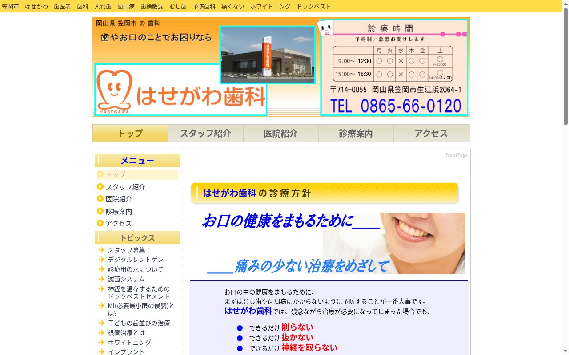This screenshot has width=569, height=355.
Task: Open the スタッフ募集！ topic link
Action: 129,250
